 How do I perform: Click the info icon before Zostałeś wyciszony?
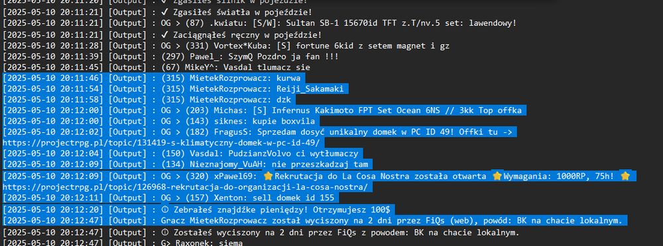pyautogui.click(x=165, y=233)
